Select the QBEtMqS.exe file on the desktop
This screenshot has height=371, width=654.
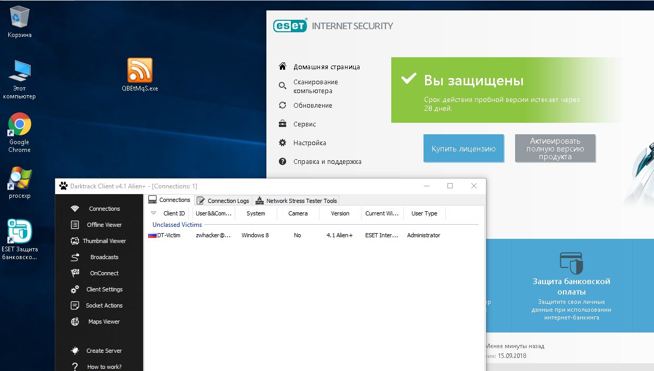click(140, 74)
